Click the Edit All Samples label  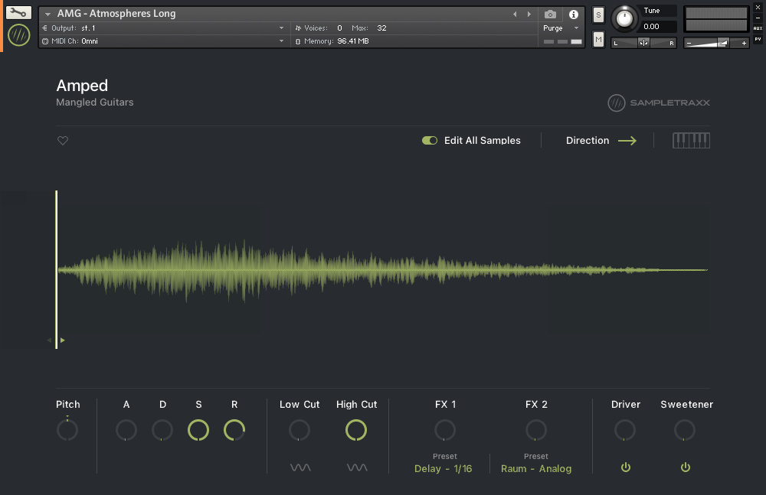(482, 141)
